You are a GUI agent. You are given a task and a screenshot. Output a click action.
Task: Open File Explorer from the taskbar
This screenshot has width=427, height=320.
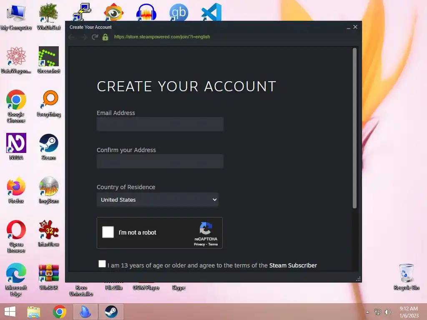point(34,312)
